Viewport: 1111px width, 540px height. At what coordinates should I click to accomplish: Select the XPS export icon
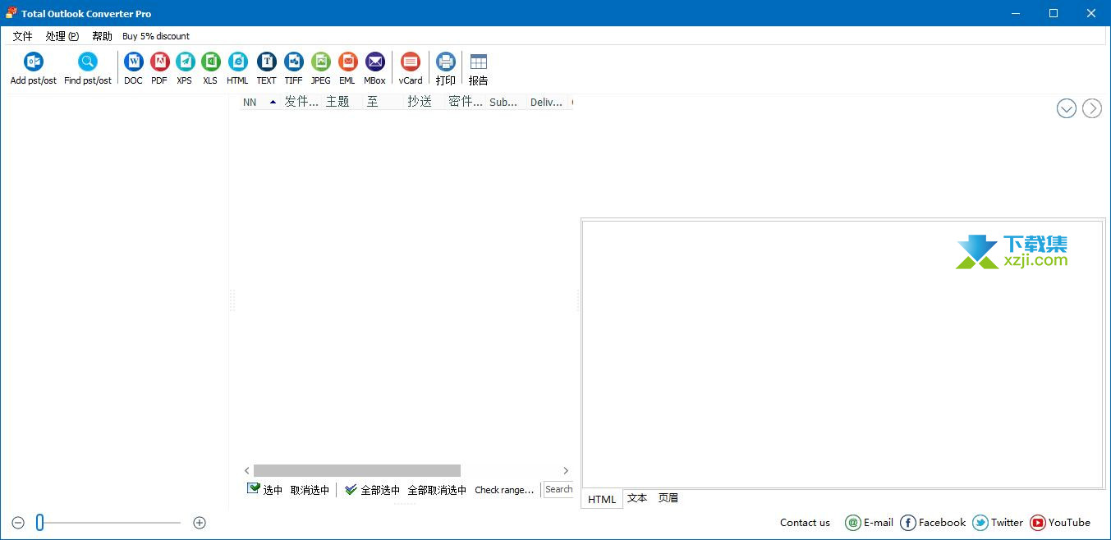coord(185,68)
